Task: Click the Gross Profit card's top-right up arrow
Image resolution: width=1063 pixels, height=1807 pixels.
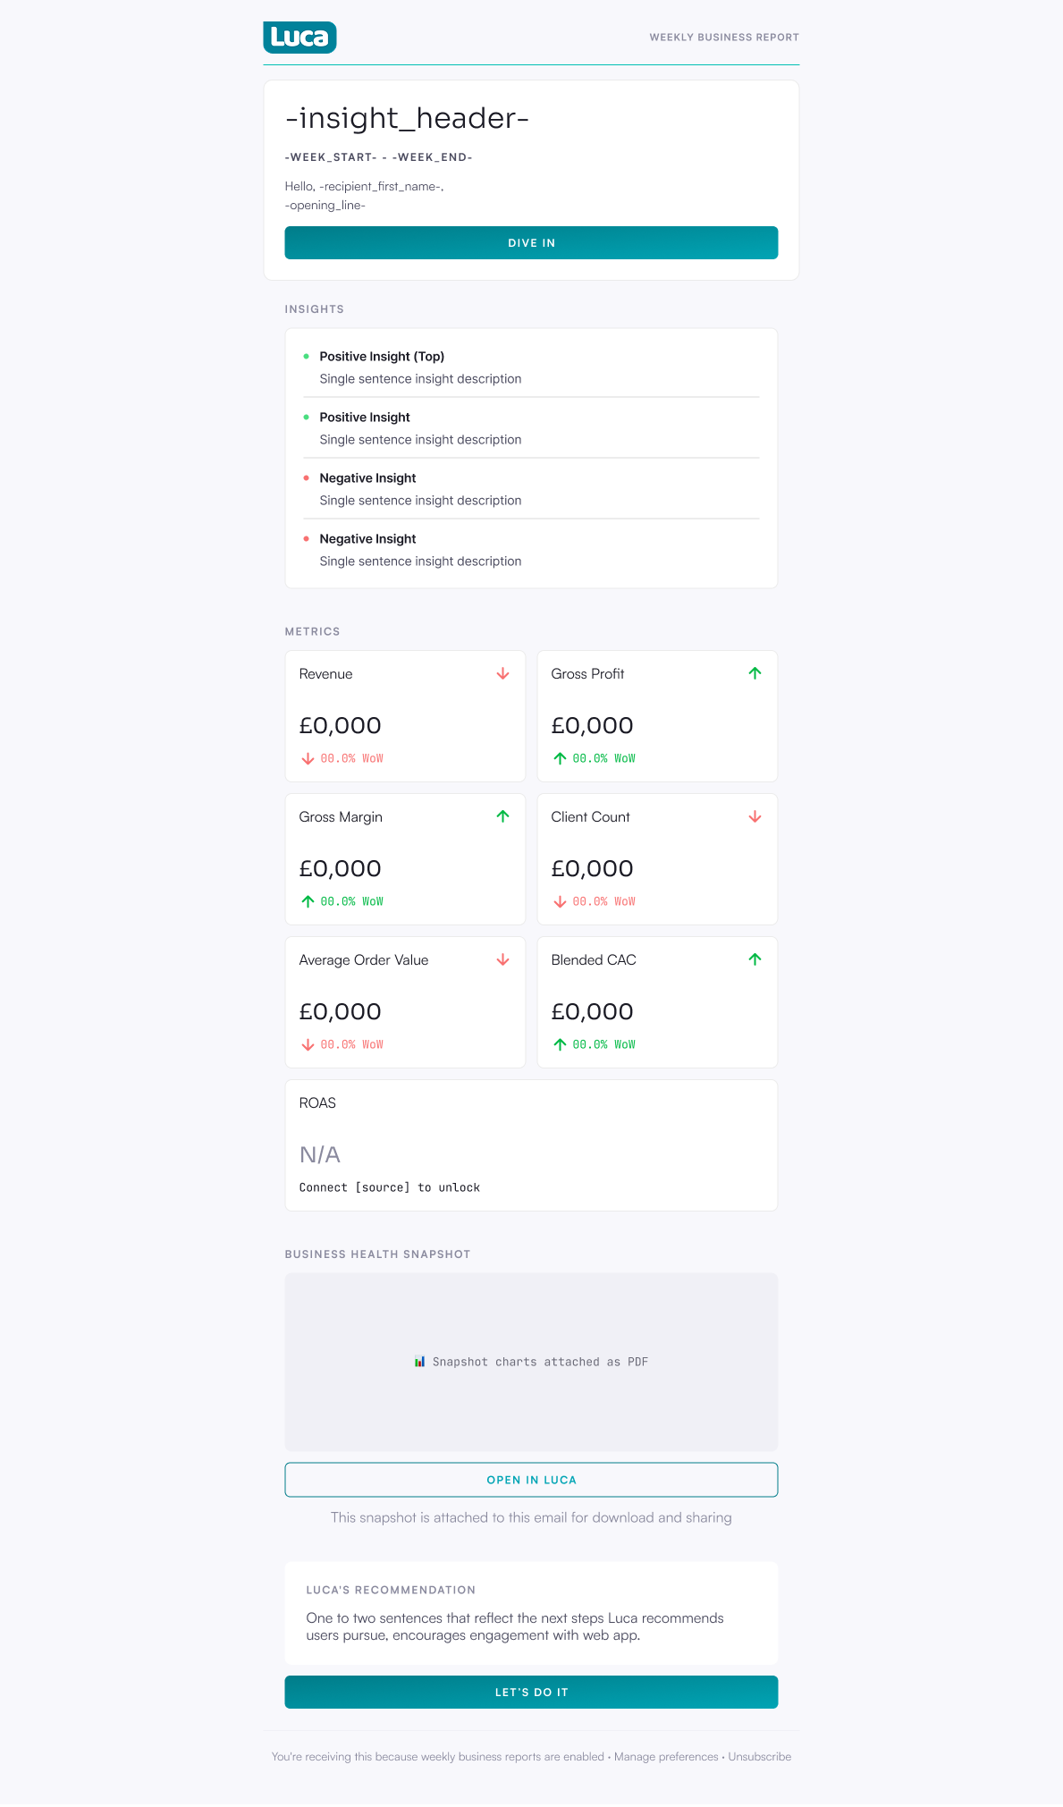Action: tap(755, 673)
